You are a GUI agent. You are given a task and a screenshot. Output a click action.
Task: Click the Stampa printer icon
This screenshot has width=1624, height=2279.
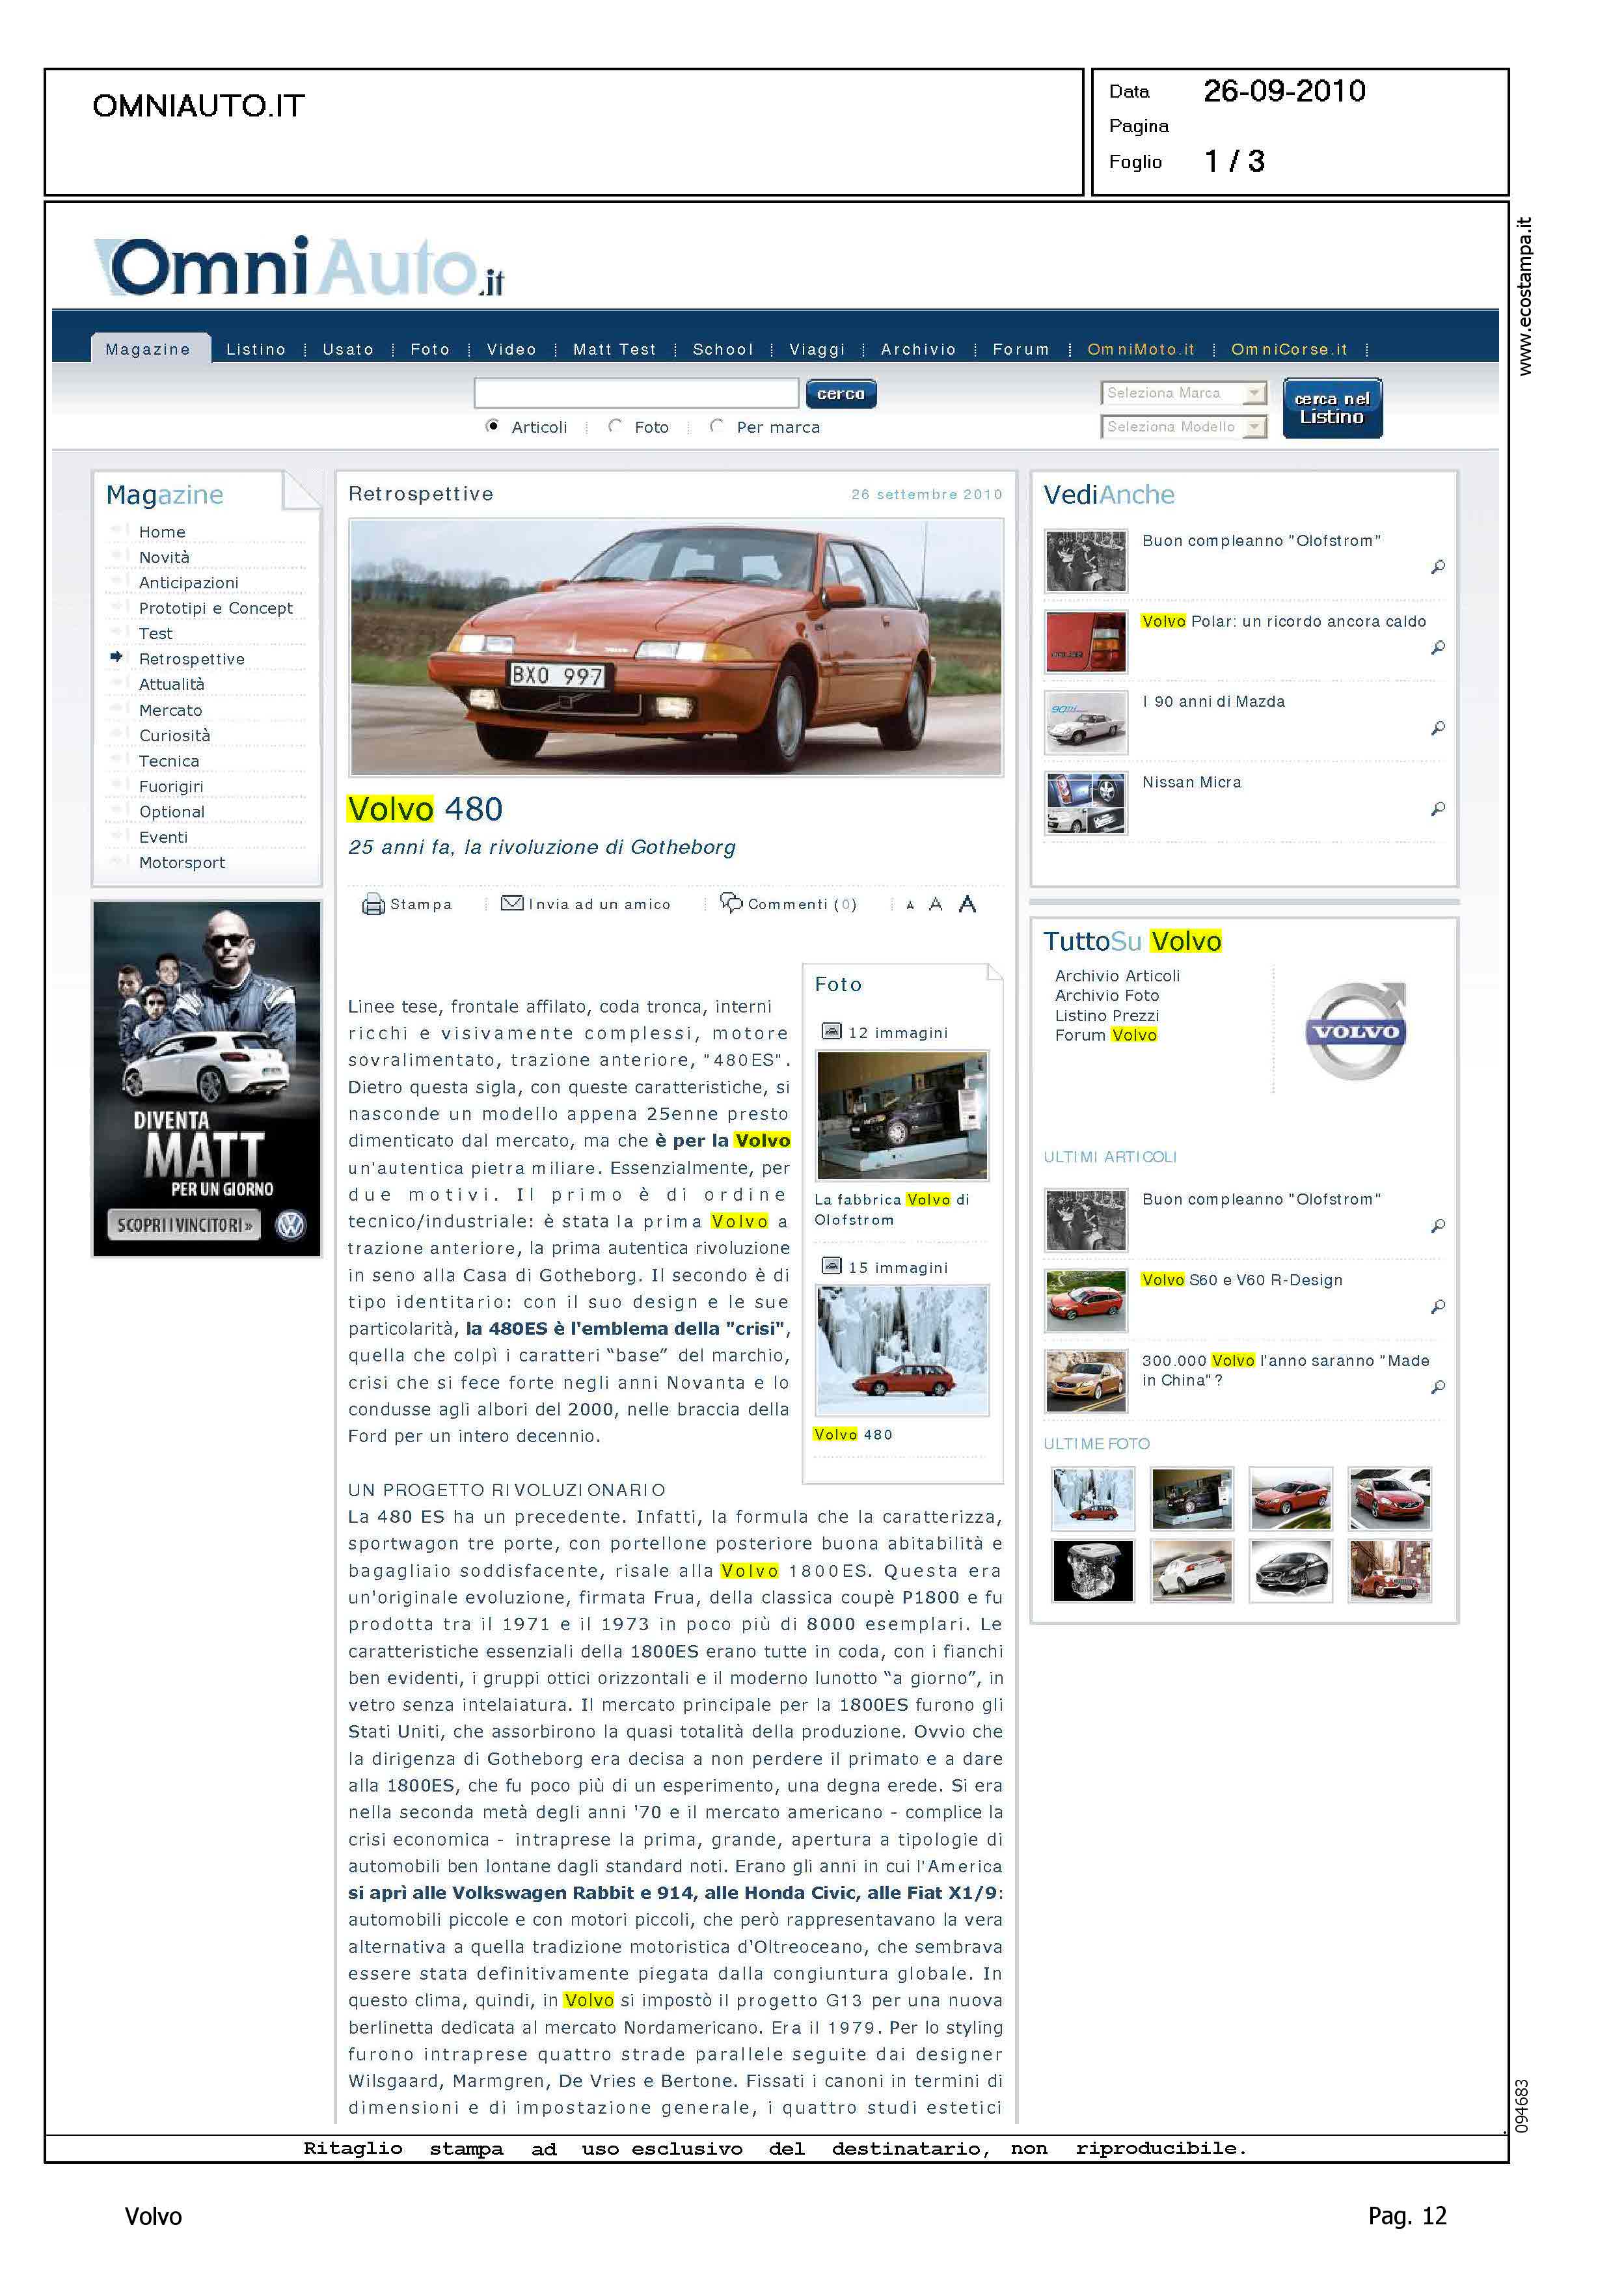(x=373, y=904)
